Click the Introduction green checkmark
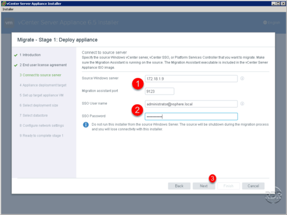Image resolution: width=287 pixels, height=215 pixels. coord(16,55)
